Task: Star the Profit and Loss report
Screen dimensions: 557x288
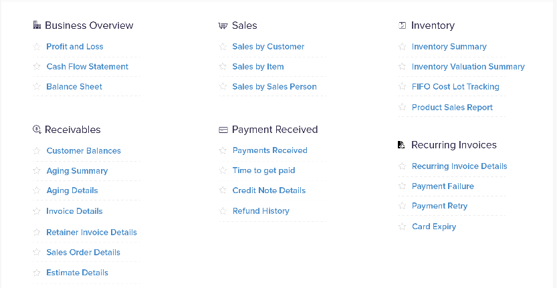Action: tap(37, 47)
